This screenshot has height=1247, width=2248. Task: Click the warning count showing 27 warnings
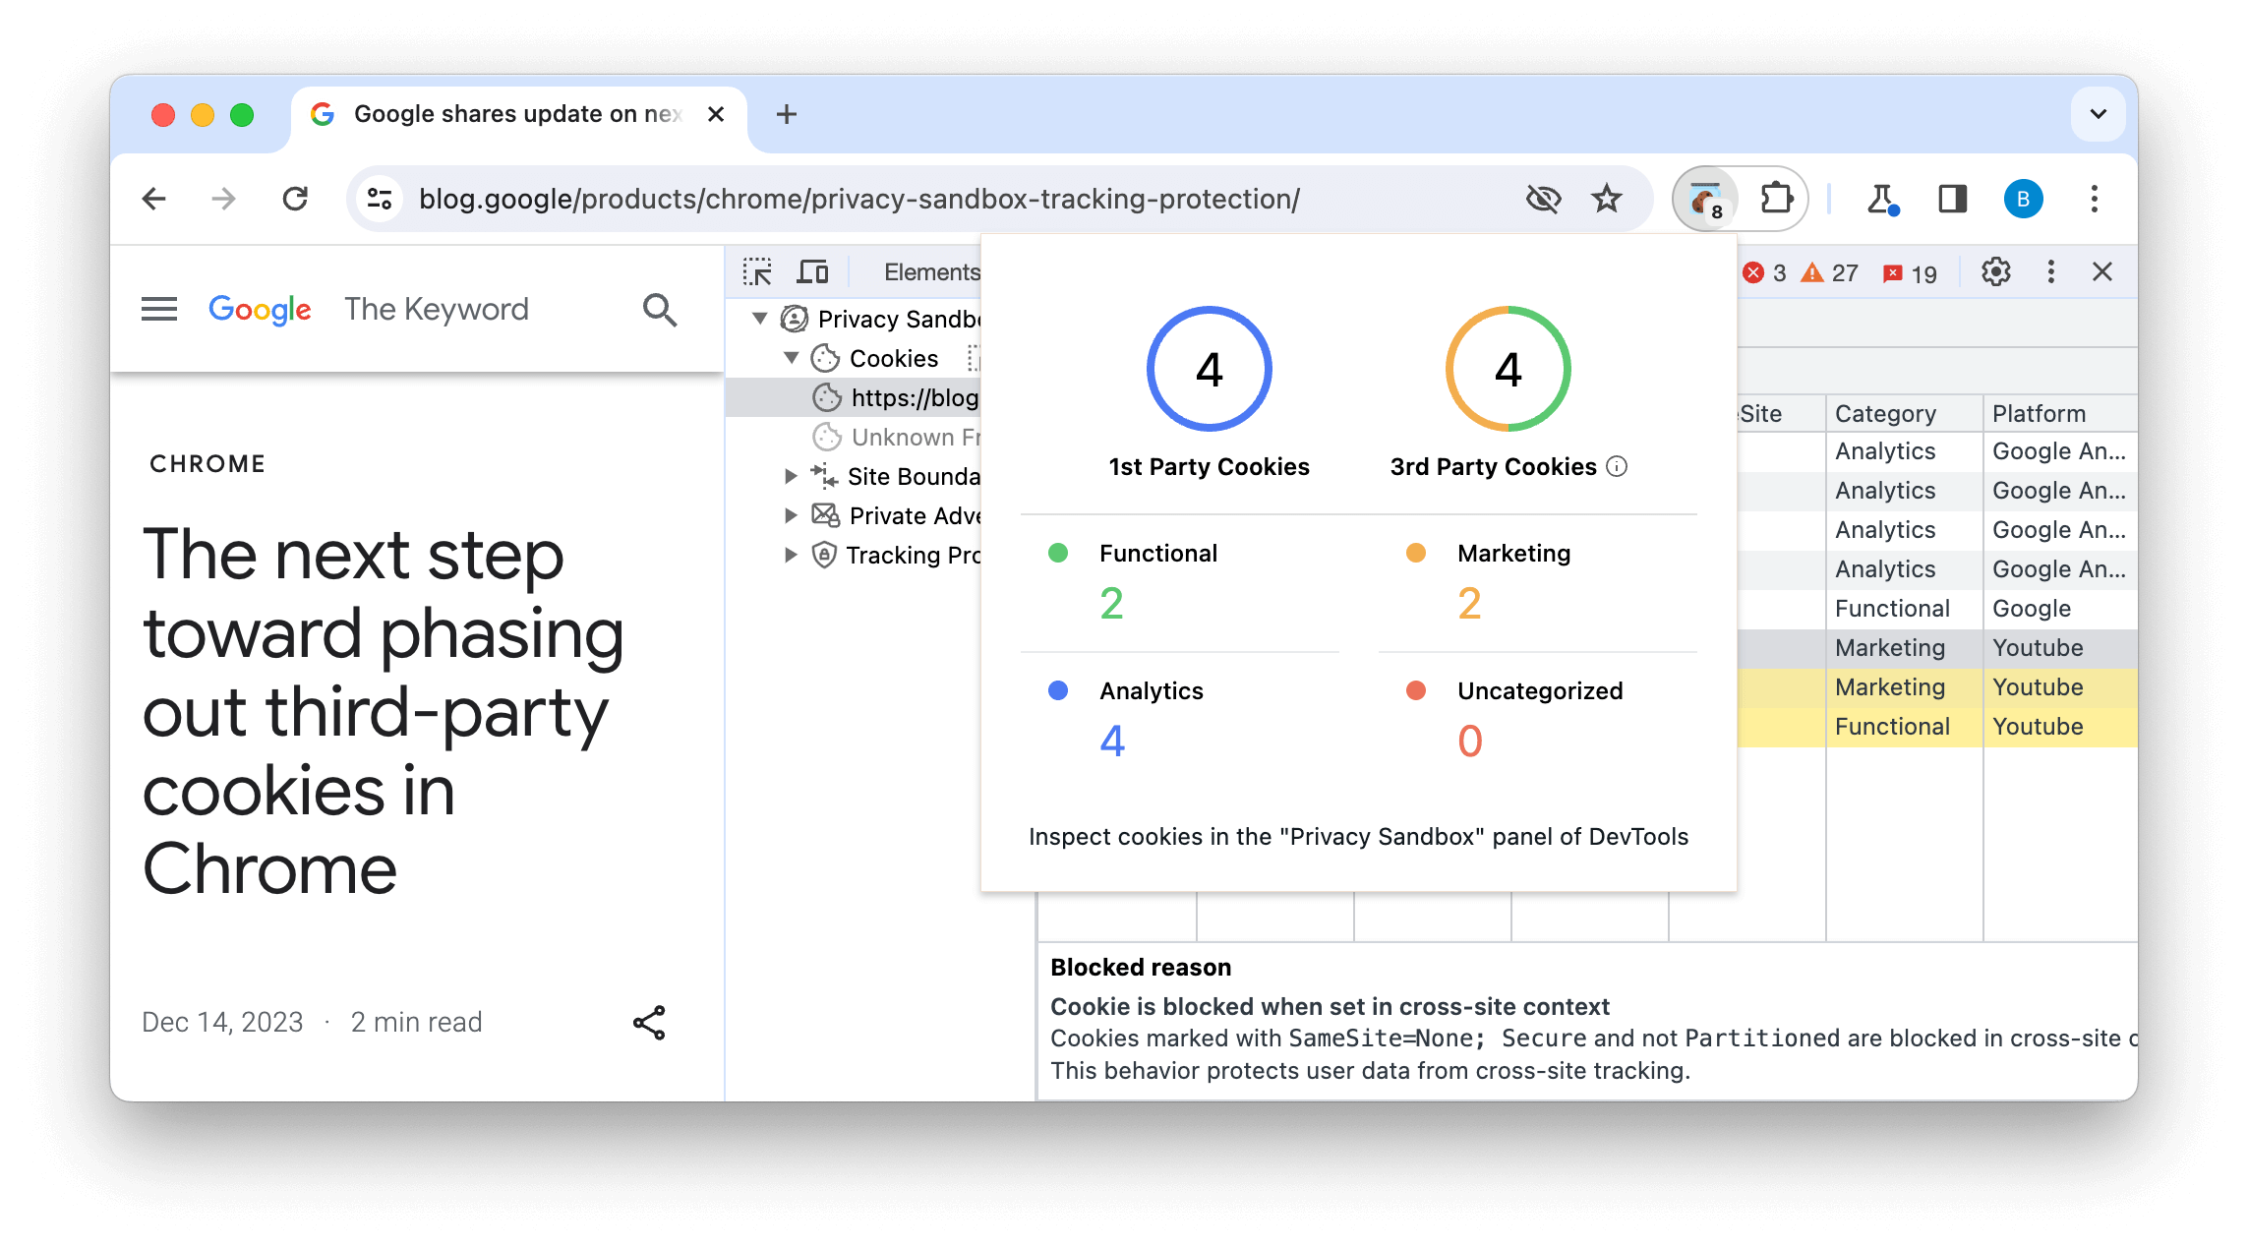(1832, 271)
